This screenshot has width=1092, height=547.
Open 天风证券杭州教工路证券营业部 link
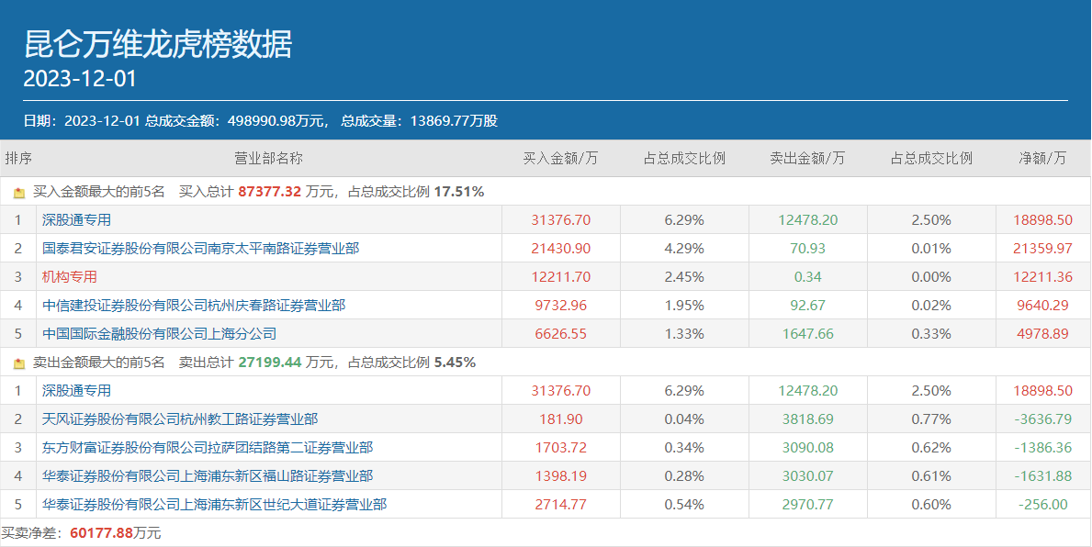click(x=180, y=419)
